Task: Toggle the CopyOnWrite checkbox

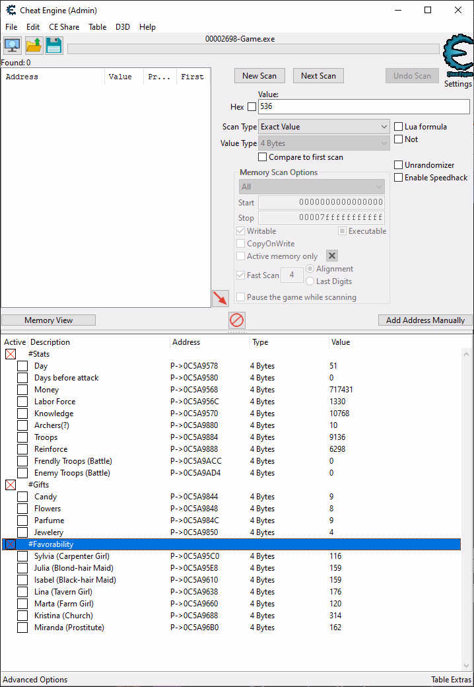Action: pos(241,244)
